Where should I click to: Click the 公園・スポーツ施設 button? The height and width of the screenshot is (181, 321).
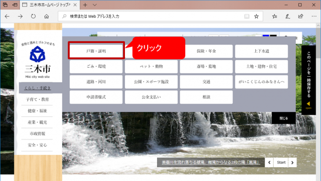pos(151,82)
